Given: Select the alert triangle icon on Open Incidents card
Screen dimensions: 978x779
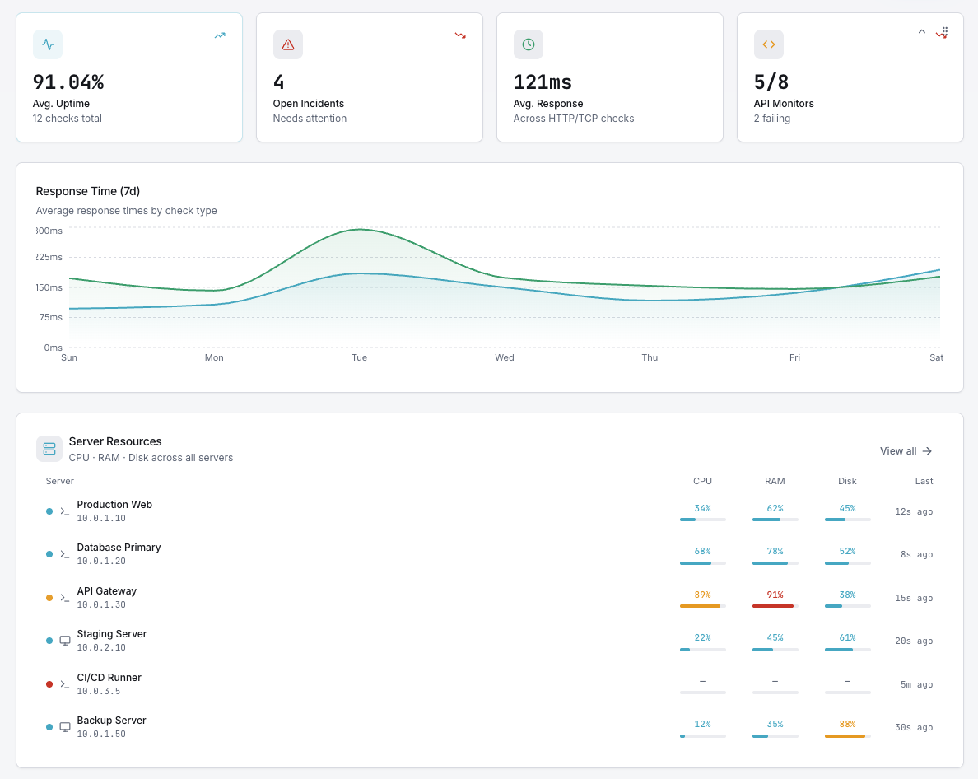Looking at the screenshot, I should click(x=287, y=44).
